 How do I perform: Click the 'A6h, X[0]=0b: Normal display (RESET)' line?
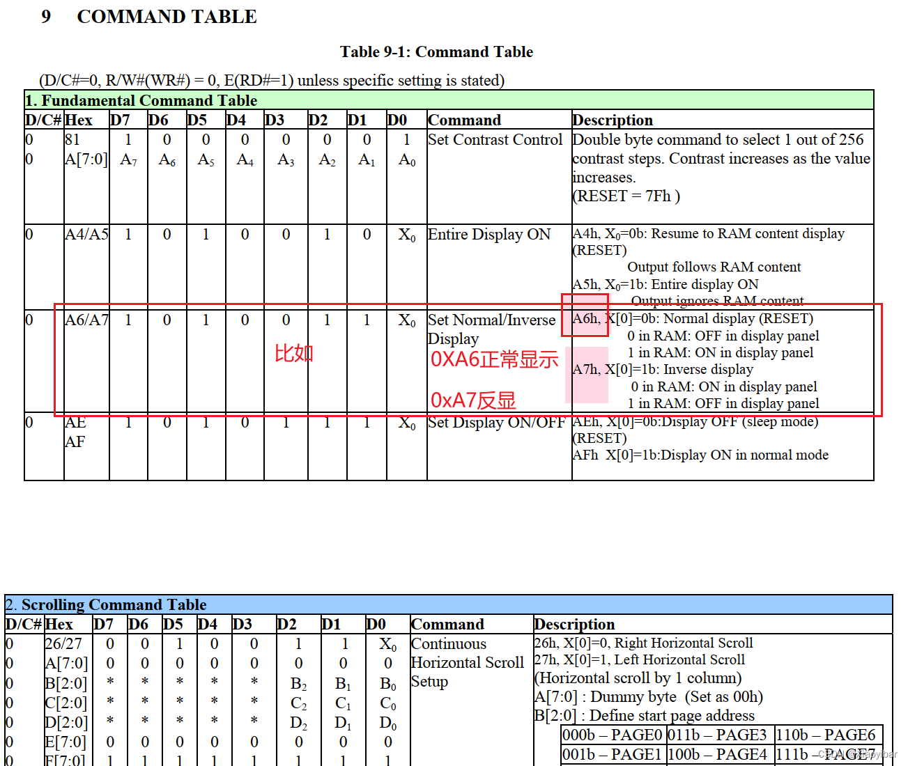pos(693,319)
